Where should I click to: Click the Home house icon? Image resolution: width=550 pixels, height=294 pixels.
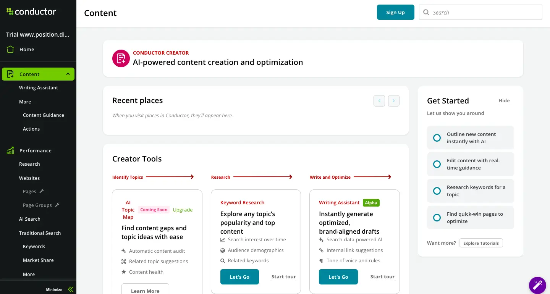coord(10,50)
